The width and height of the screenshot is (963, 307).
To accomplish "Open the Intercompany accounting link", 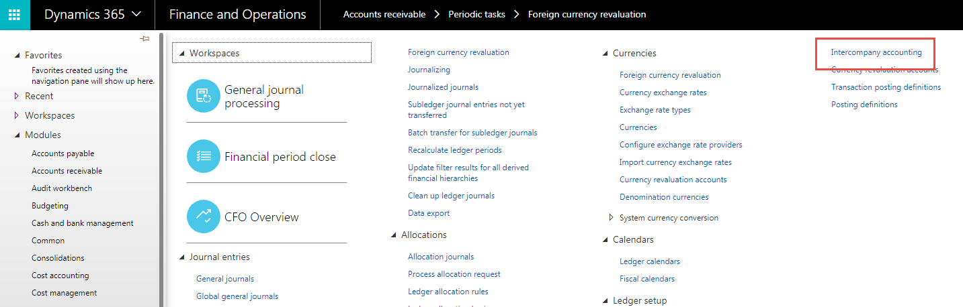I will pos(876,52).
